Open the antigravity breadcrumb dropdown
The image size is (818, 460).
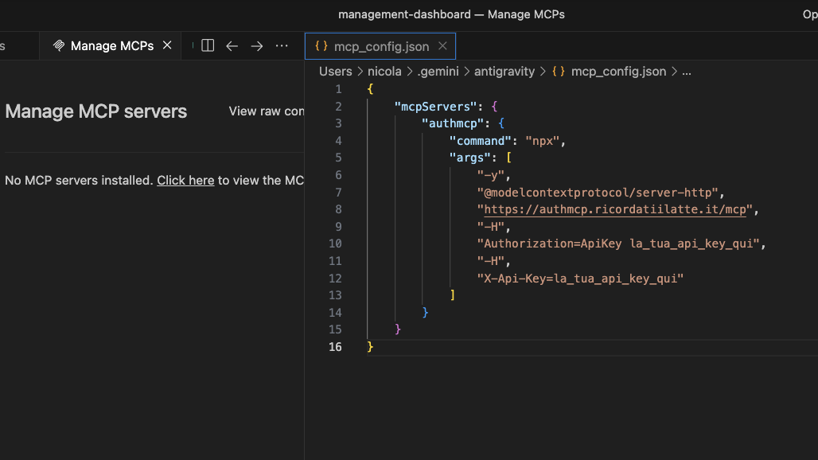click(x=504, y=71)
